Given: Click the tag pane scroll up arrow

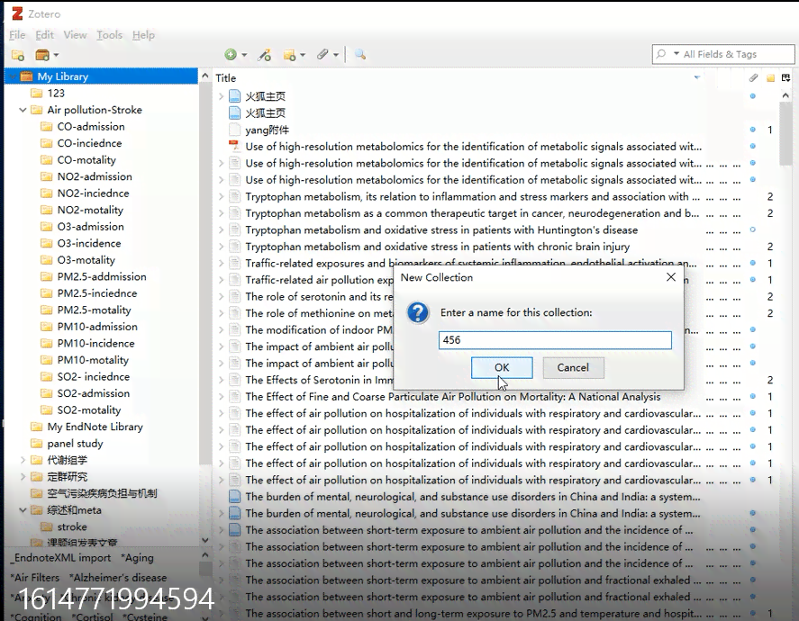Looking at the screenshot, I should pyautogui.click(x=204, y=555).
